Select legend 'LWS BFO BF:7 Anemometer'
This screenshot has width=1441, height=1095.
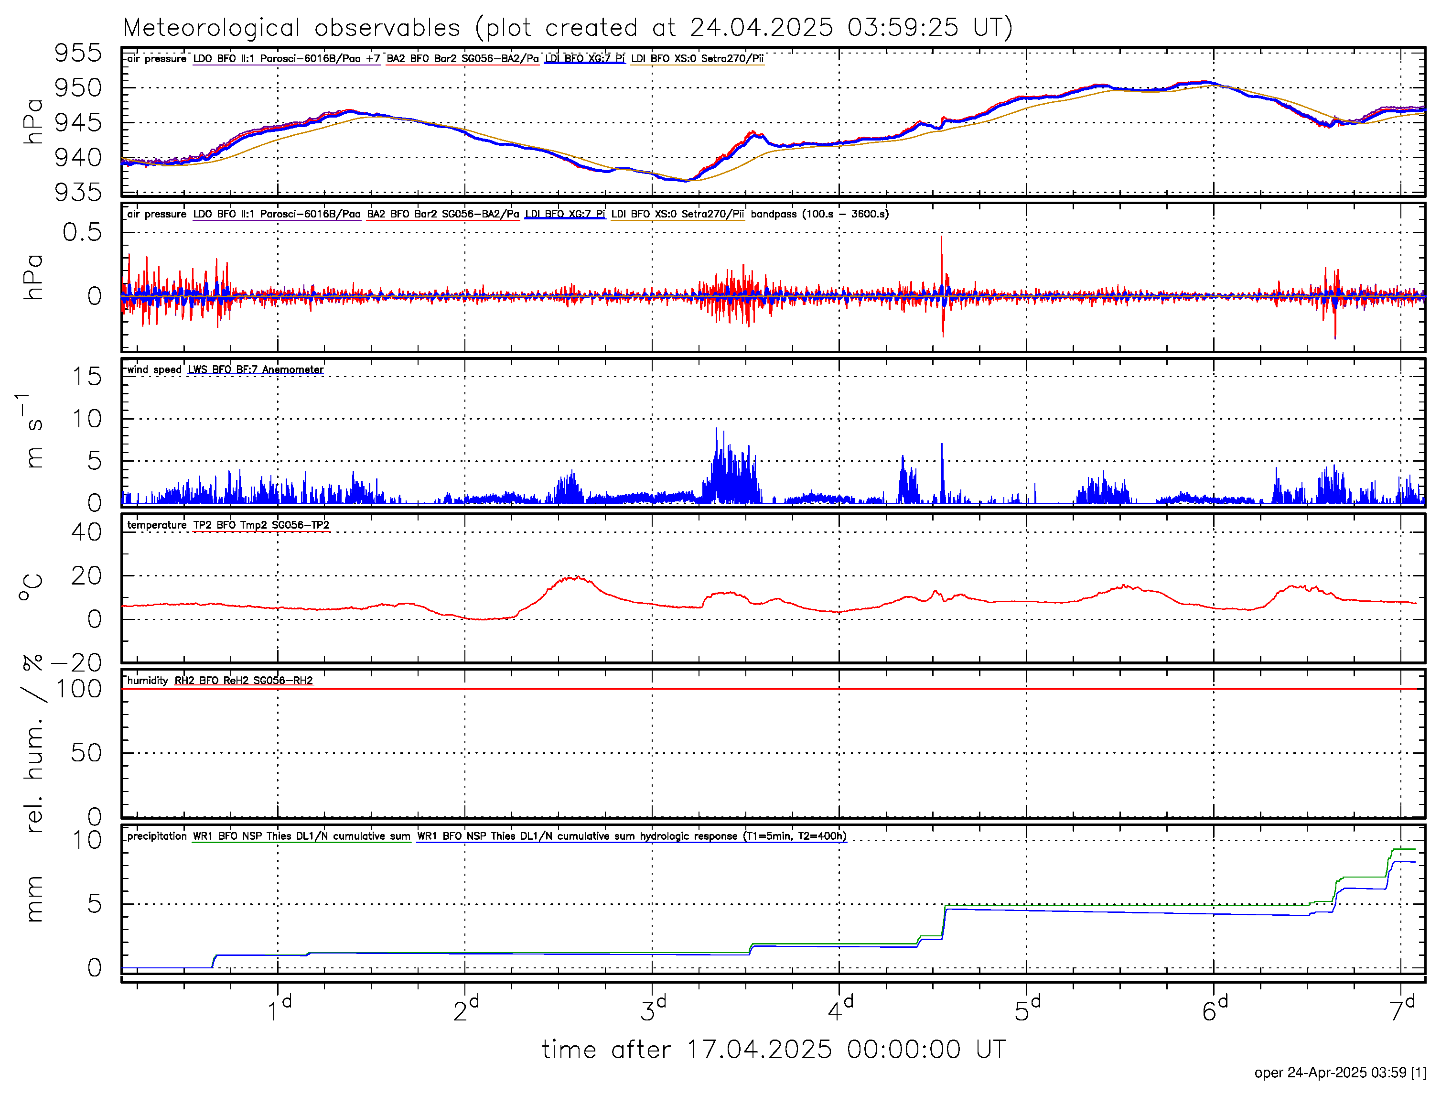255,369
